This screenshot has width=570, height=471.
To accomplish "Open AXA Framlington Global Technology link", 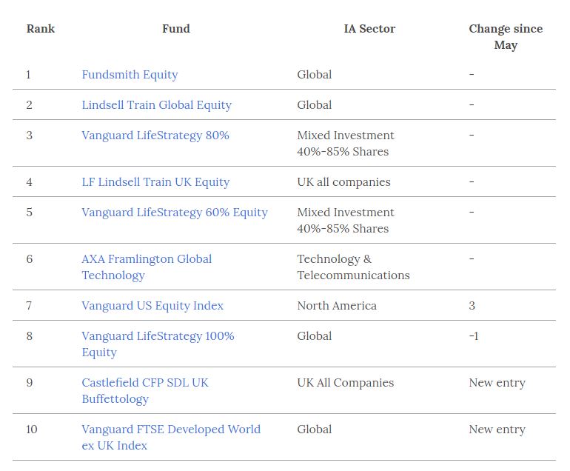I will point(147,267).
